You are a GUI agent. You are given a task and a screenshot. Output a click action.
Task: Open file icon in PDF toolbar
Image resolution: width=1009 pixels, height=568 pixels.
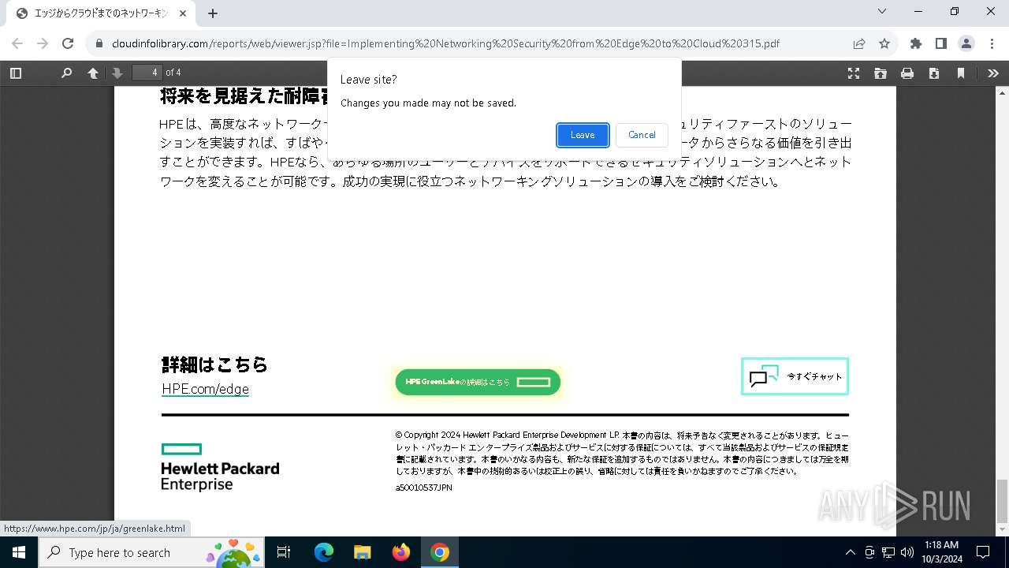[x=881, y=73]
